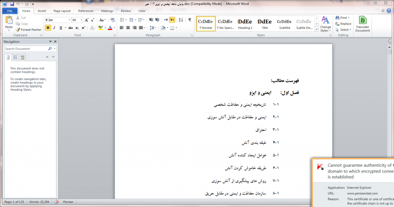Apply superscript formatting
The image size is (394, 207).
point(83,28)
